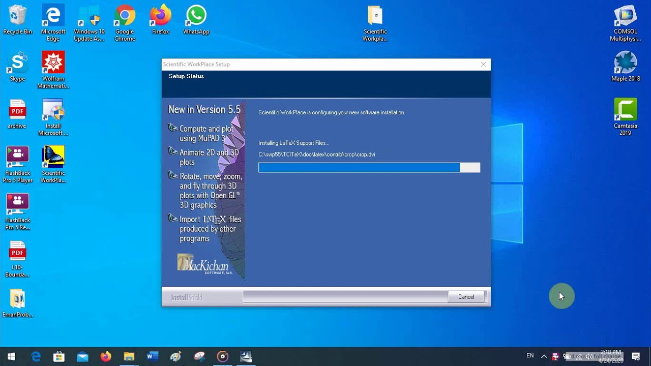
Task: Select the Firefox desktop shortcut
Action: pyautogui.click(x=160, y=20)
